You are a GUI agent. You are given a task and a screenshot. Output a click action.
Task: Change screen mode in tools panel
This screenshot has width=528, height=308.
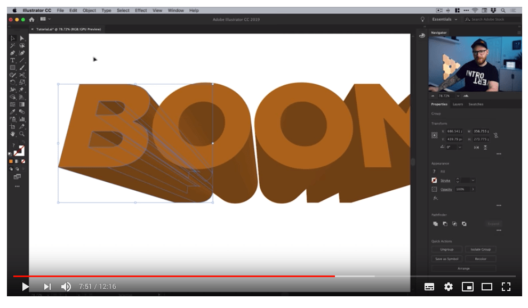(x=17, y=177)
